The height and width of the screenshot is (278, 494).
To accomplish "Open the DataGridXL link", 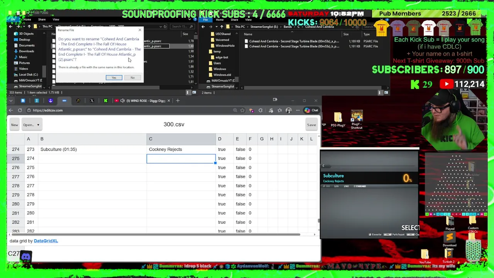I will click(x=46, y=241).
